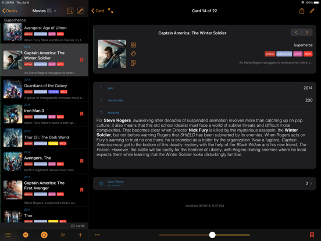This screenshot has height=241, width=321.
Task: Tap the Card 14 of 22 title
Action: 204,11
